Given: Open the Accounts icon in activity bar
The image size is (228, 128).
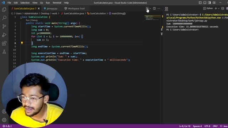Looking at the screenshot, I should pyautogui.click(x=4, y=111).
